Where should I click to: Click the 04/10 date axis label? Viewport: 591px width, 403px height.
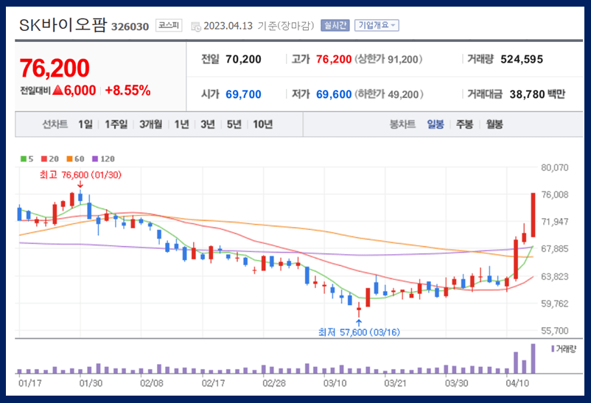517,383
